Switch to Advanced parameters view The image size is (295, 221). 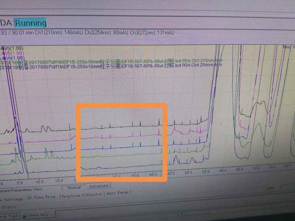click(99, 186)
